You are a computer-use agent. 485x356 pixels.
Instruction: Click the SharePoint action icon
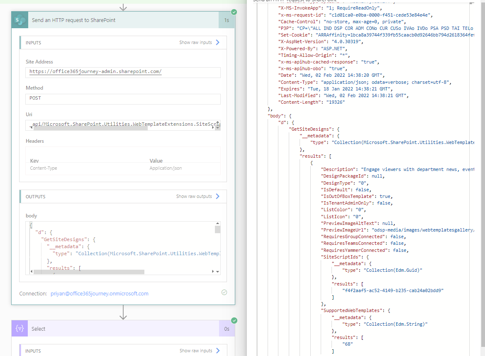coord(20,20)
